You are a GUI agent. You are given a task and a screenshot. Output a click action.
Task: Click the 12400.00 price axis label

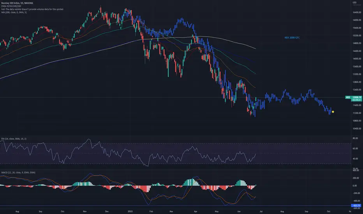pos(357,90)
